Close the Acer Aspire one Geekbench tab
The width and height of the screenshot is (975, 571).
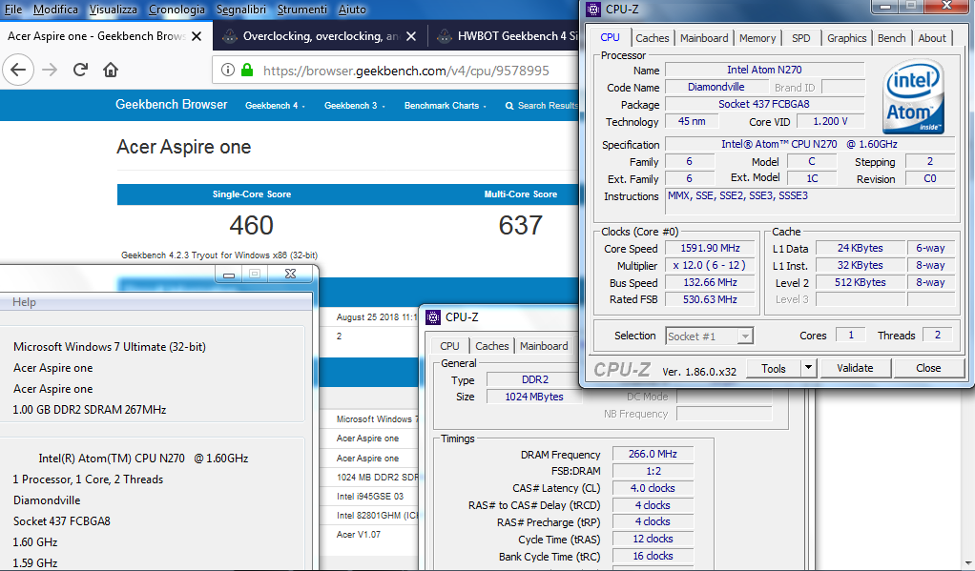pyautogui.click(x=197, y=36)
